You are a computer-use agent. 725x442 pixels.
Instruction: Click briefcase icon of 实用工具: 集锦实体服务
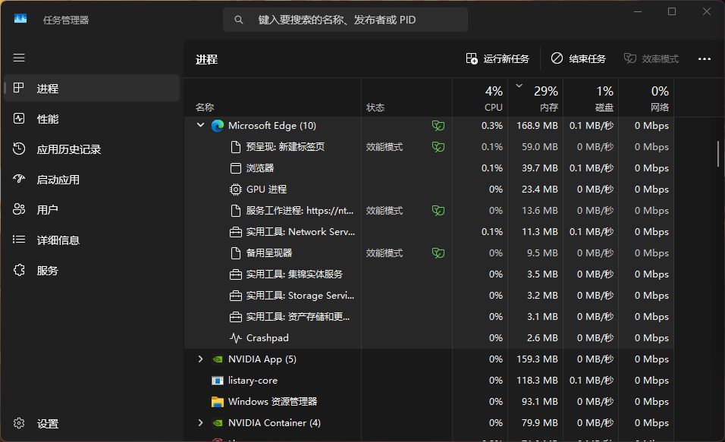[235, 274]
